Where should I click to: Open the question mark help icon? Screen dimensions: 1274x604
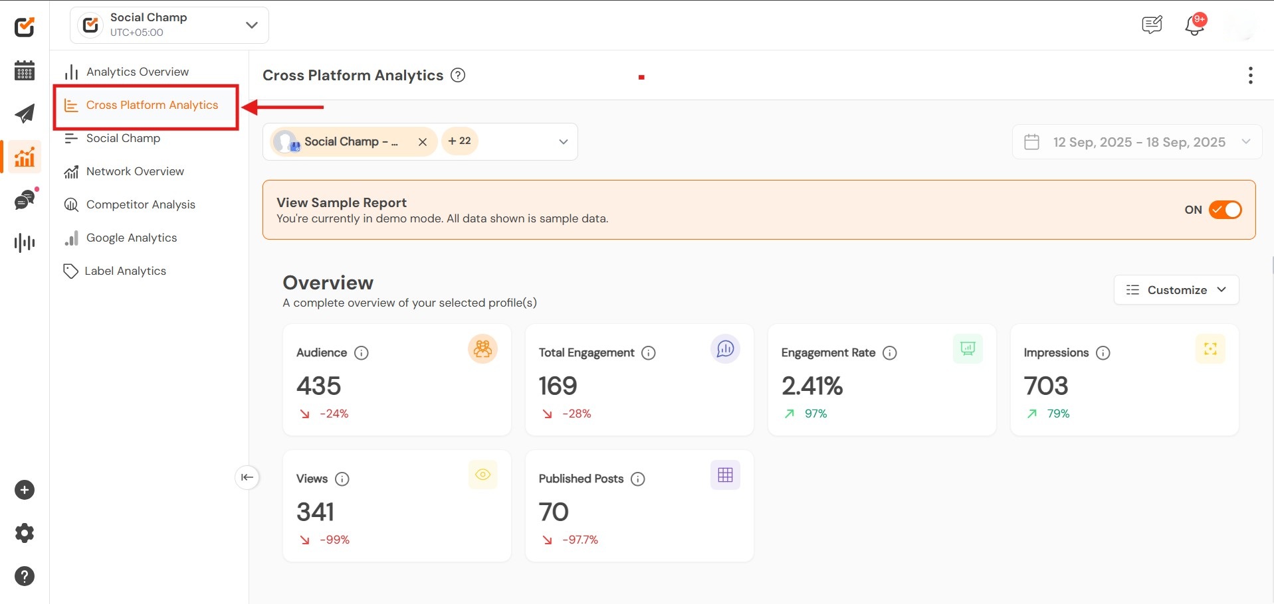[x=25, y=576]
